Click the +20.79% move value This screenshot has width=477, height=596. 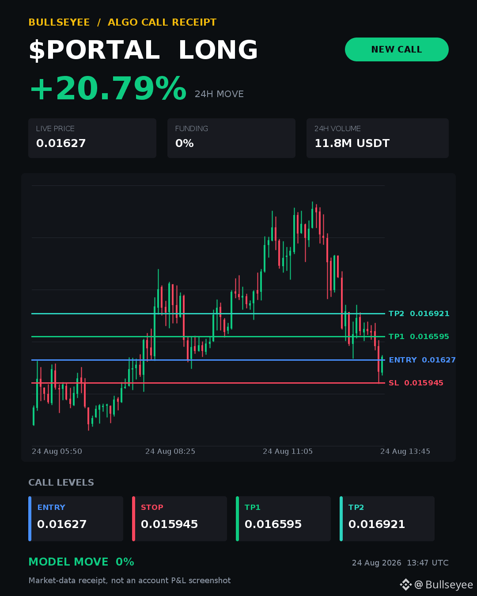click(x=108, y=89)
